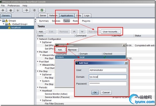Click the User field containing Administrator
The image size is (156, 106).
click(108, 70)
